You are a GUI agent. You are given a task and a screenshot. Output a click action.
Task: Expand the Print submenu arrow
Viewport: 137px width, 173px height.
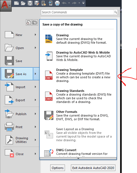click(x=35, y=127)
